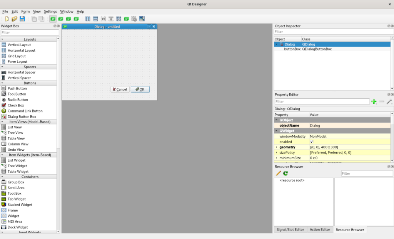The image size is (394, 239).
Task: Open the Help menu
Action: (x=80, y=11)
